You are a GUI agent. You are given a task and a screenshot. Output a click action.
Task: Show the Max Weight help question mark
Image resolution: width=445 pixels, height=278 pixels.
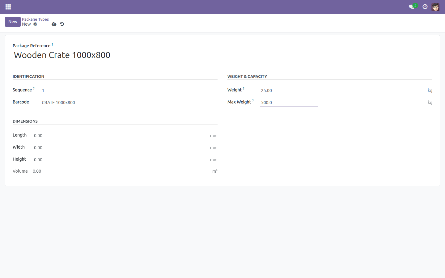click(x=253, y=101)
